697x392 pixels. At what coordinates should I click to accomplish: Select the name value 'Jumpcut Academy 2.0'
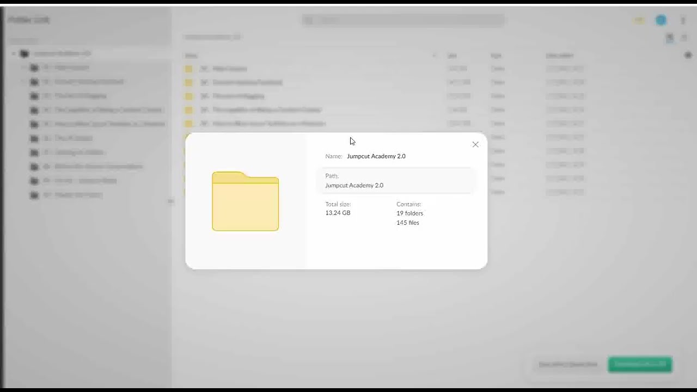coord(376,156)
